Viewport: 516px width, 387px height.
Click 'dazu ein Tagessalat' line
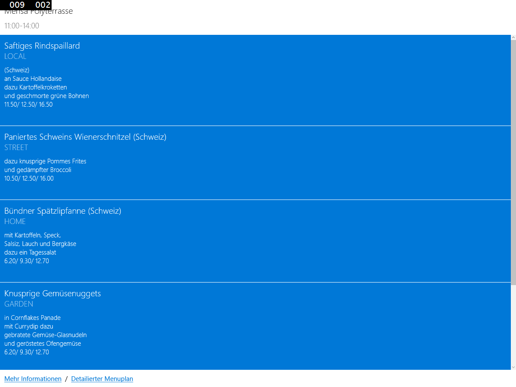[30, 252]
